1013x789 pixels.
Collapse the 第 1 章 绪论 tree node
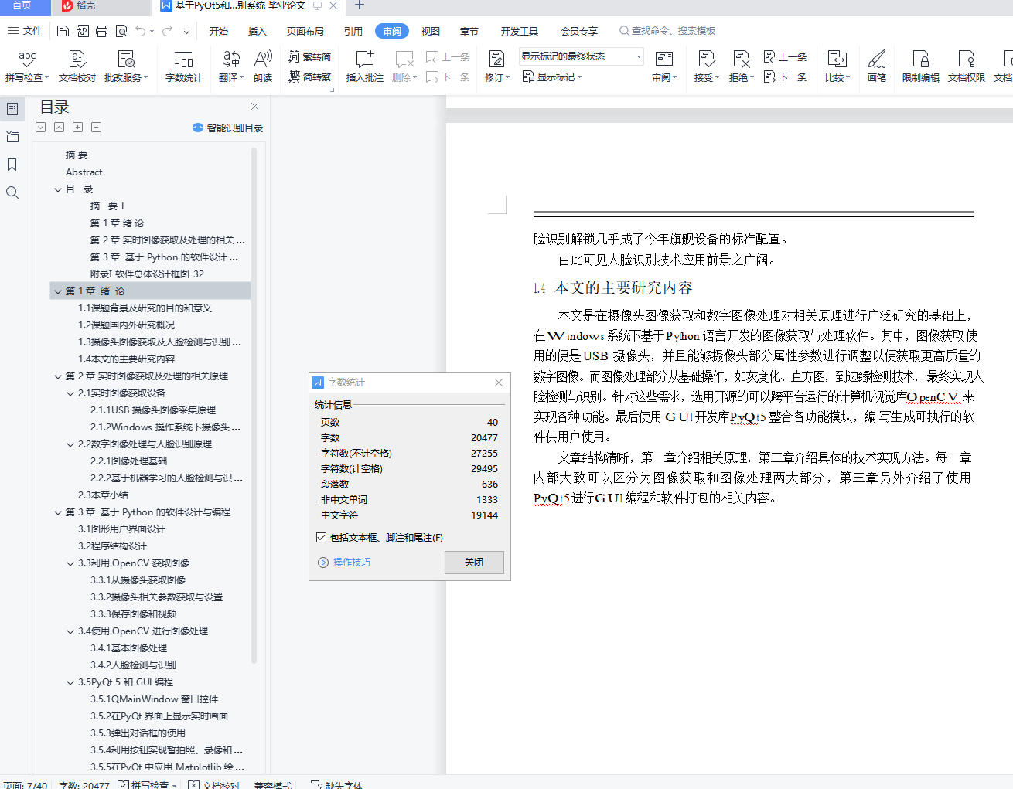coord(57,291)
